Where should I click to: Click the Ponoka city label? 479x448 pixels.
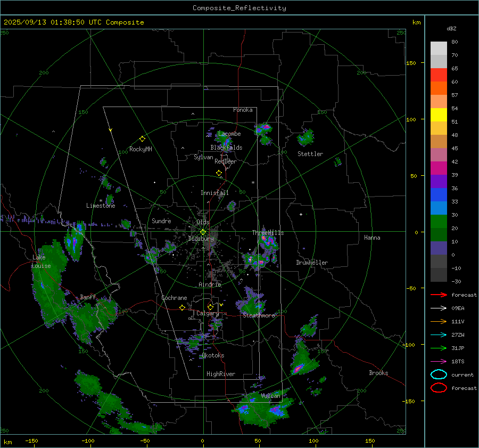pyautogui.click(x=243, y=110)
